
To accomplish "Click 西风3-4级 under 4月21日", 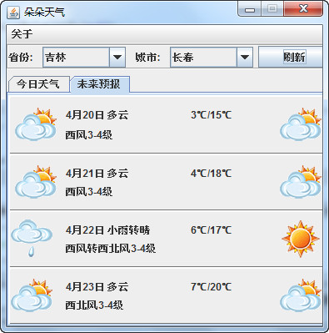I will click(89, 192).
